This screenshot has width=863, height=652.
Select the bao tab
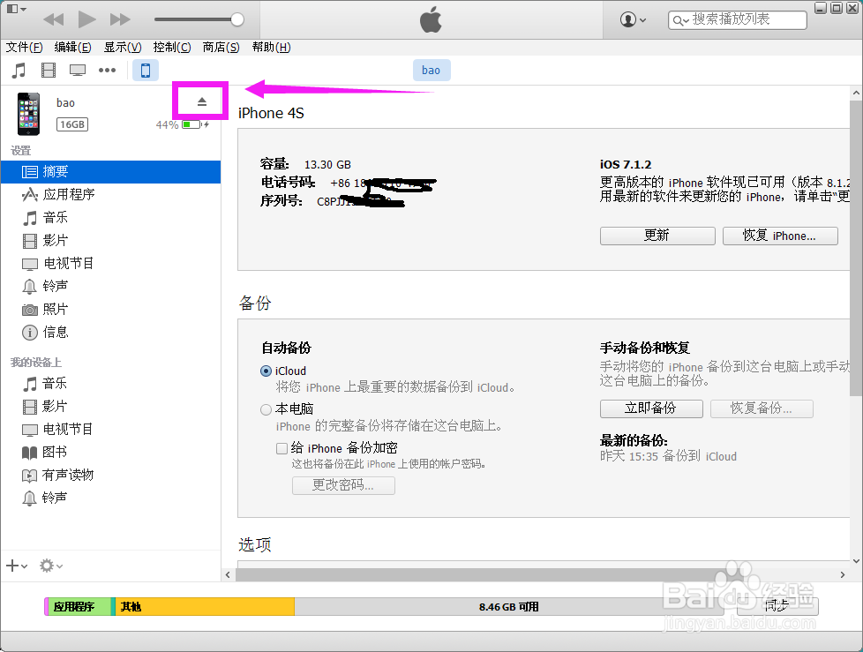(431, 71)
